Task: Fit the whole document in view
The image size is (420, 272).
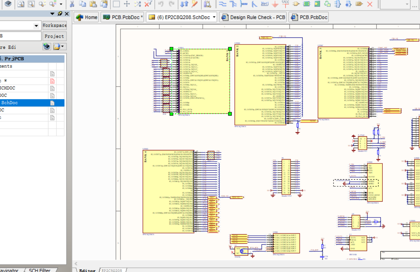Action: [x=21, y=4]
